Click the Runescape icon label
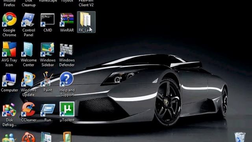 [48, 1]
